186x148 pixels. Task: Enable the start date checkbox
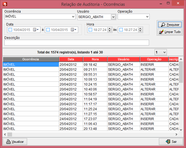pos(10,30)
